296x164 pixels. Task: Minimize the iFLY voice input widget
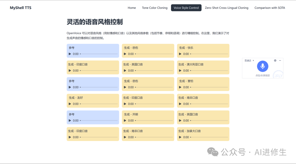(280, 60)
